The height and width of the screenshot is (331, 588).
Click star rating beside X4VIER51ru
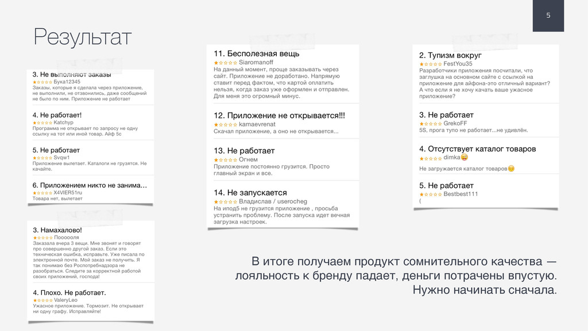(x=42, y=193)
